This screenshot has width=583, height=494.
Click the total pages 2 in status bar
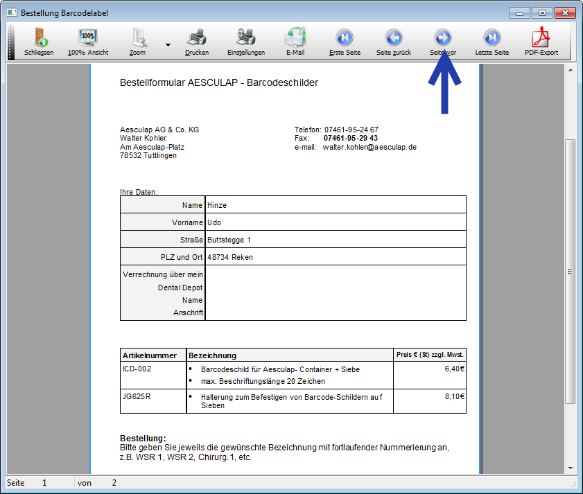click(x=114, y=483)
